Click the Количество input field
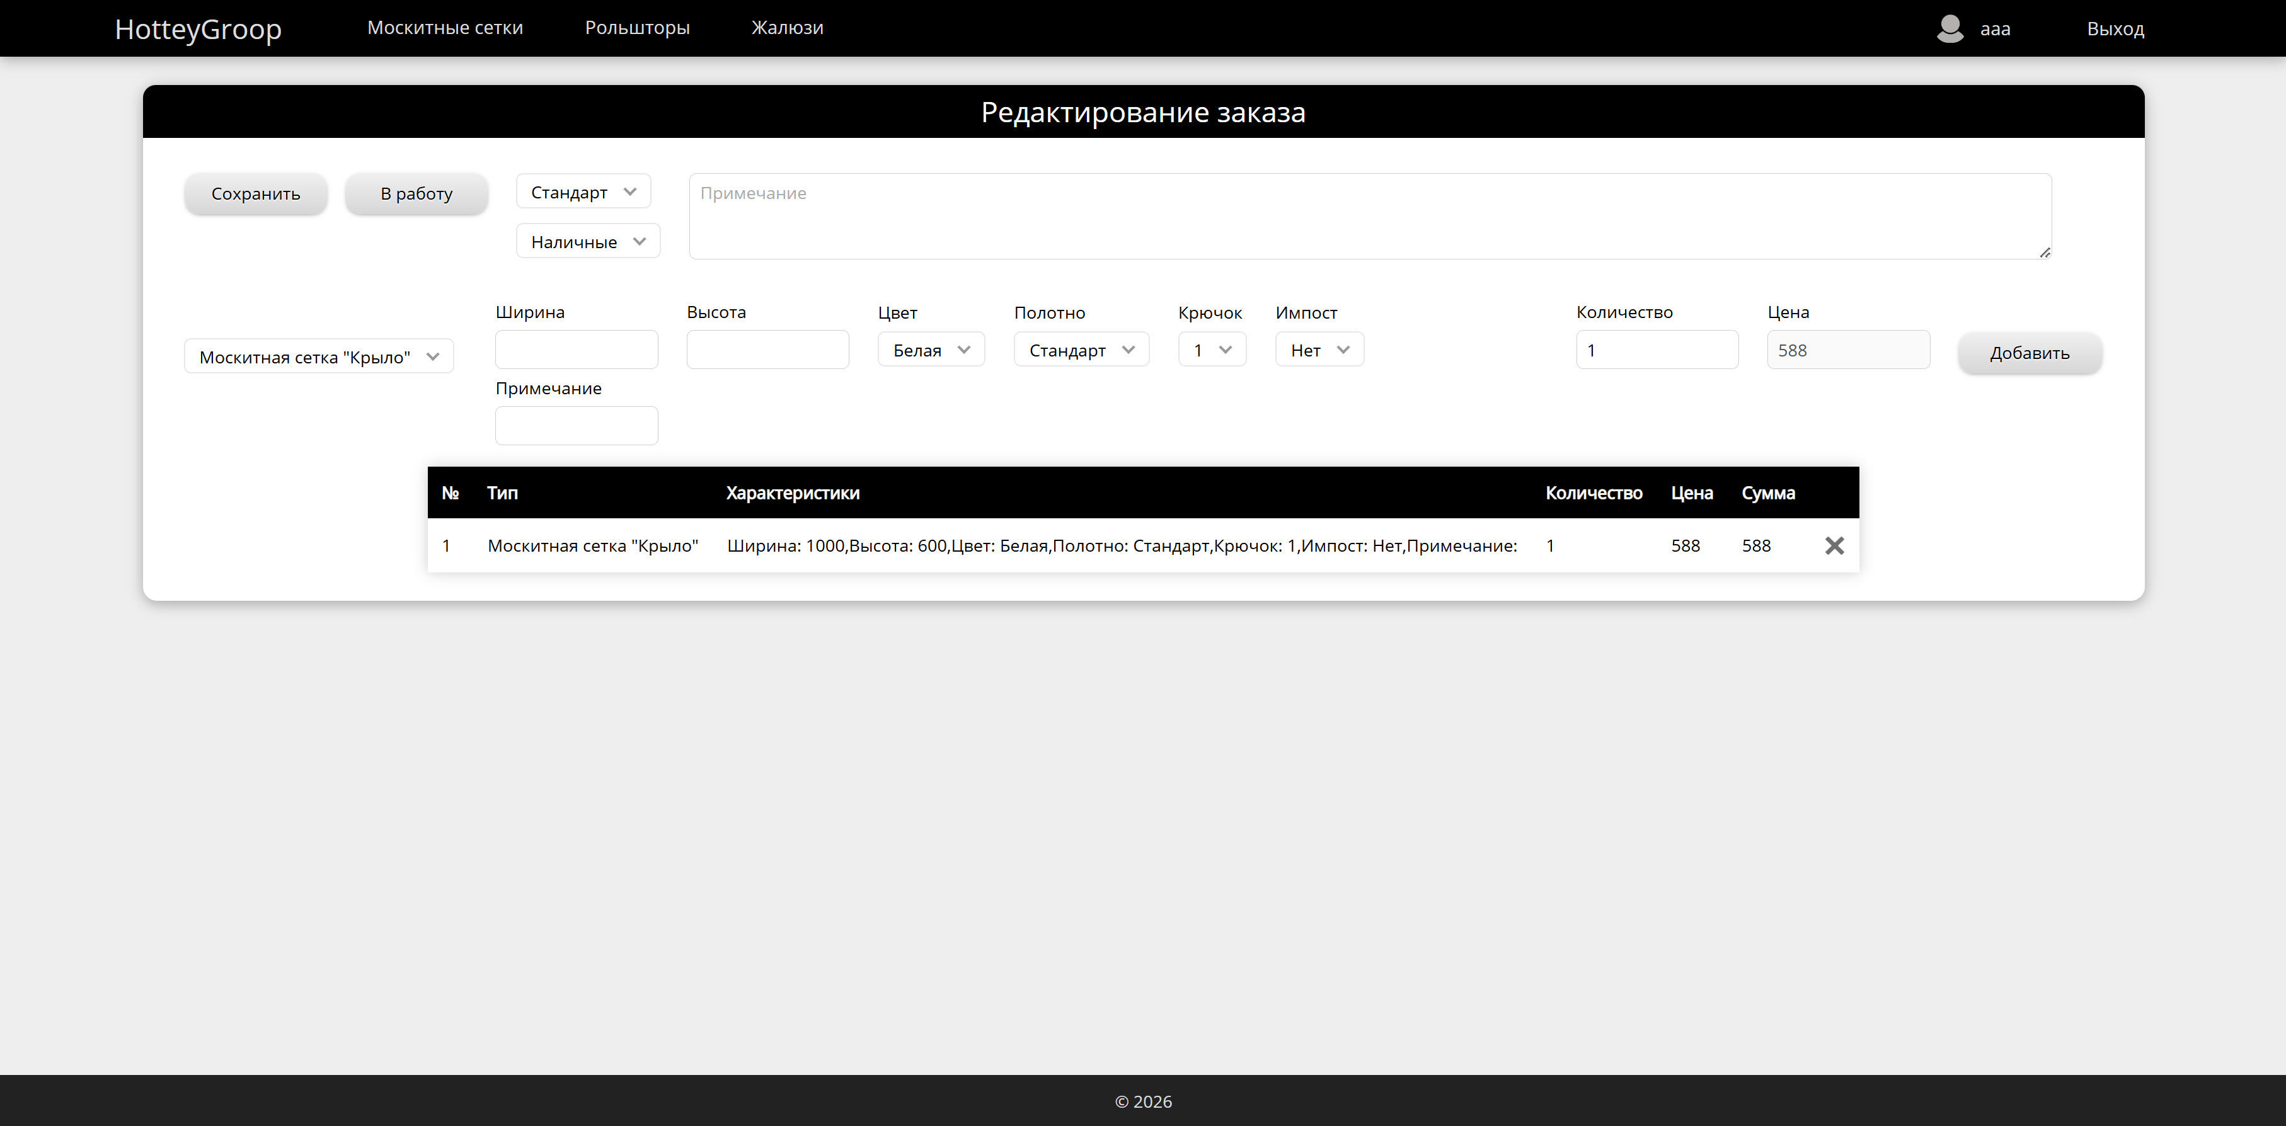The width and height of the screenshot is (2286, 1126). [x=1657, y=350]
